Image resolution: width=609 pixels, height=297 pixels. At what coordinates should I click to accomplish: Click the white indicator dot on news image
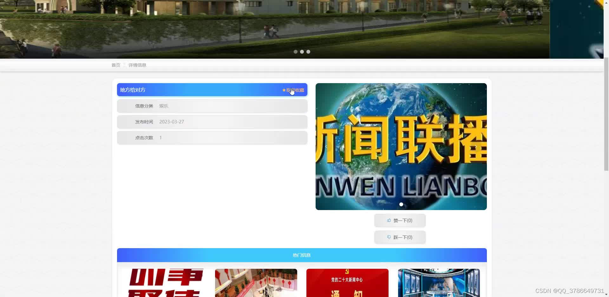[401, 204]
